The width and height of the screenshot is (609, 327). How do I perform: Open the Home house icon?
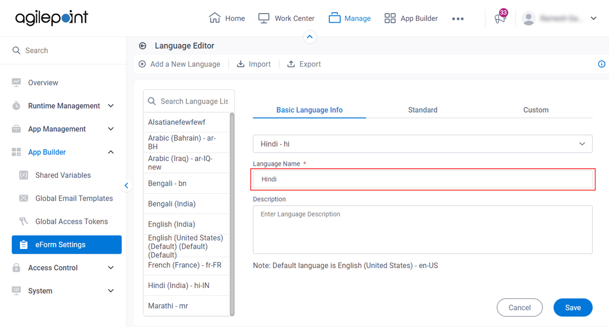pyautogui.click(x=215, y=18)
